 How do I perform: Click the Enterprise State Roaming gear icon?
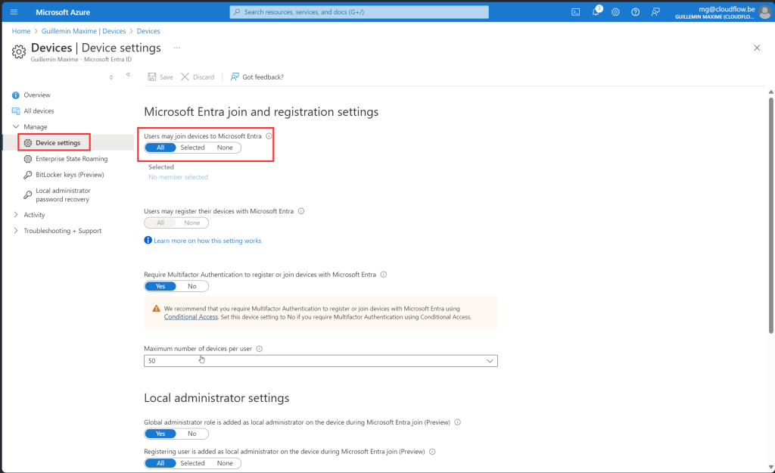pyautogui.click(x=28, y=159)
